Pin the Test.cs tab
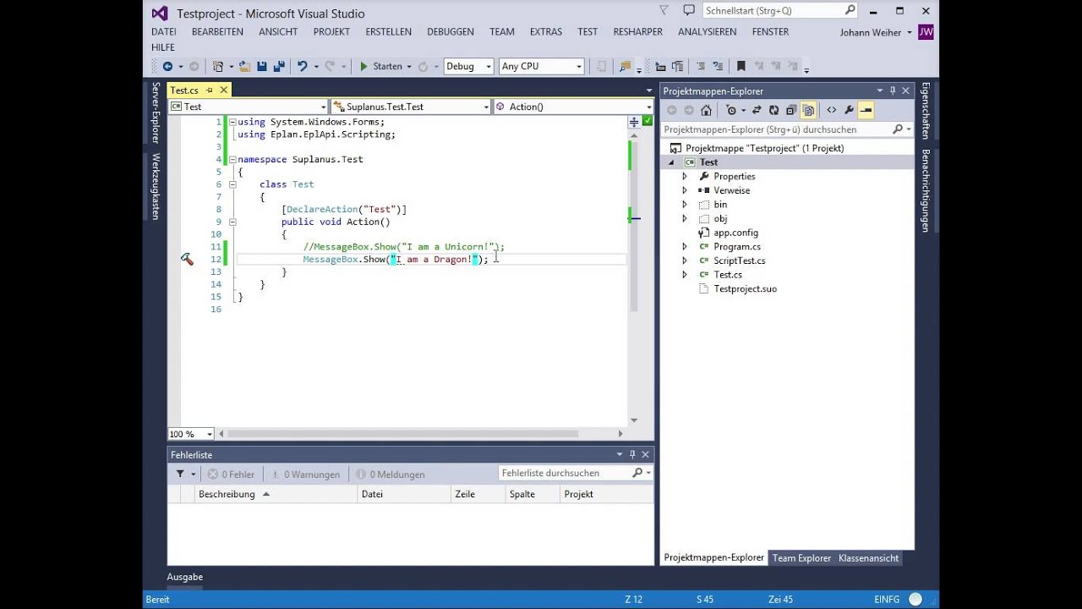Screen dimensions: 1082x609 (209, 90)
